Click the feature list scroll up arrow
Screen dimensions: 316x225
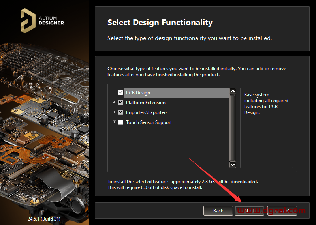(233, 91)
